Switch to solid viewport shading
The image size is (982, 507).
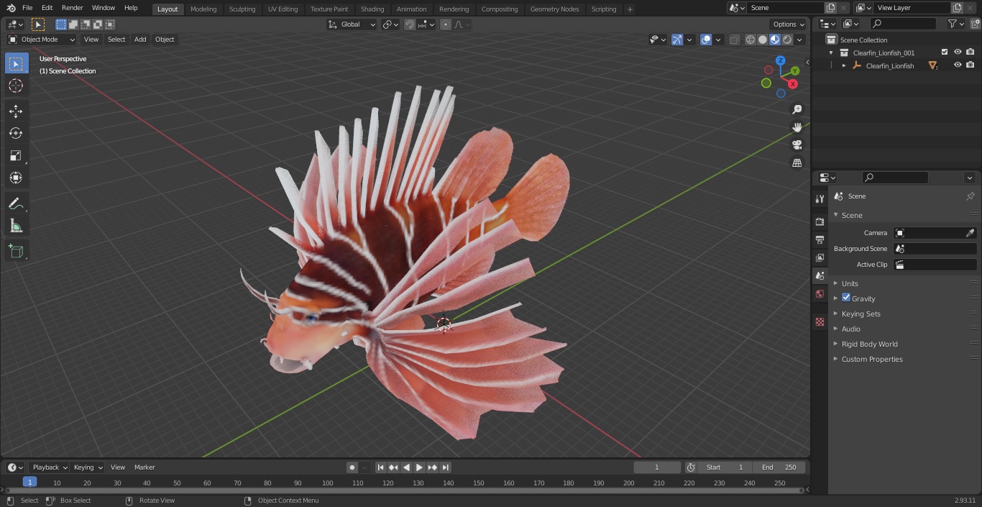[763, 40]
